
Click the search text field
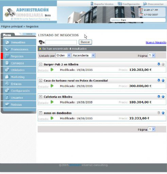[x=61, y=42]
